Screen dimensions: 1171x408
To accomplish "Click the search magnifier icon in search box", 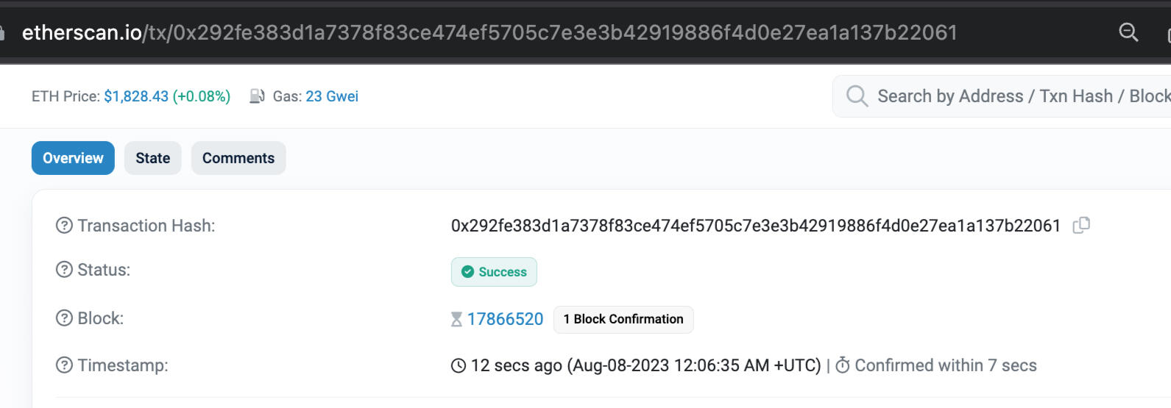I will click(x=857, y=96).
